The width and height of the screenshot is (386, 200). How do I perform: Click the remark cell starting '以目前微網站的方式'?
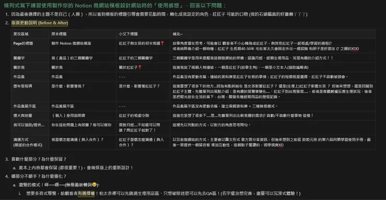(272, 142)
